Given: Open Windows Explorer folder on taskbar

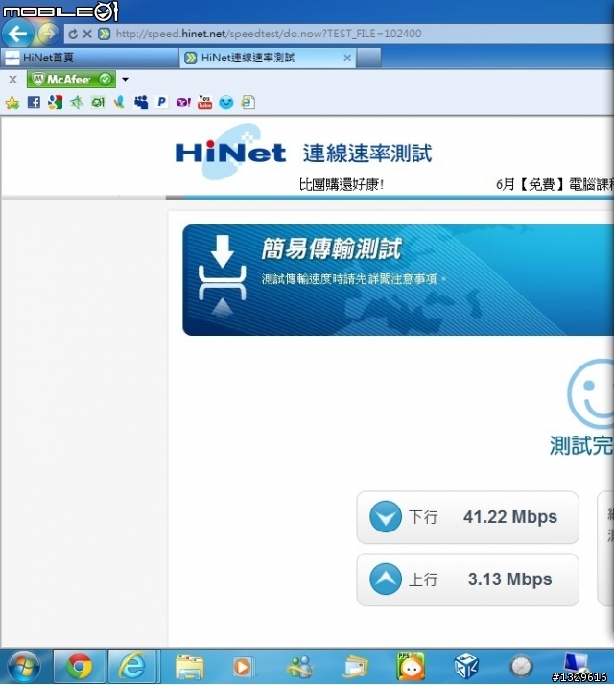Looking at the screenshot, I should tap(189, 667).
